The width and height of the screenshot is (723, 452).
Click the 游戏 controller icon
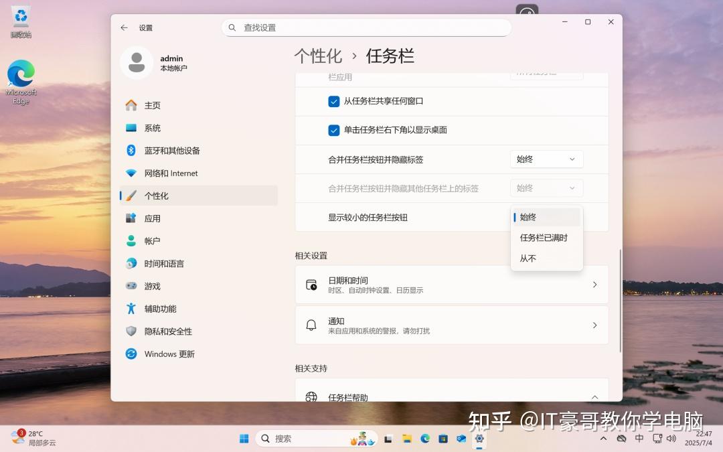click(x=131, y=286)
